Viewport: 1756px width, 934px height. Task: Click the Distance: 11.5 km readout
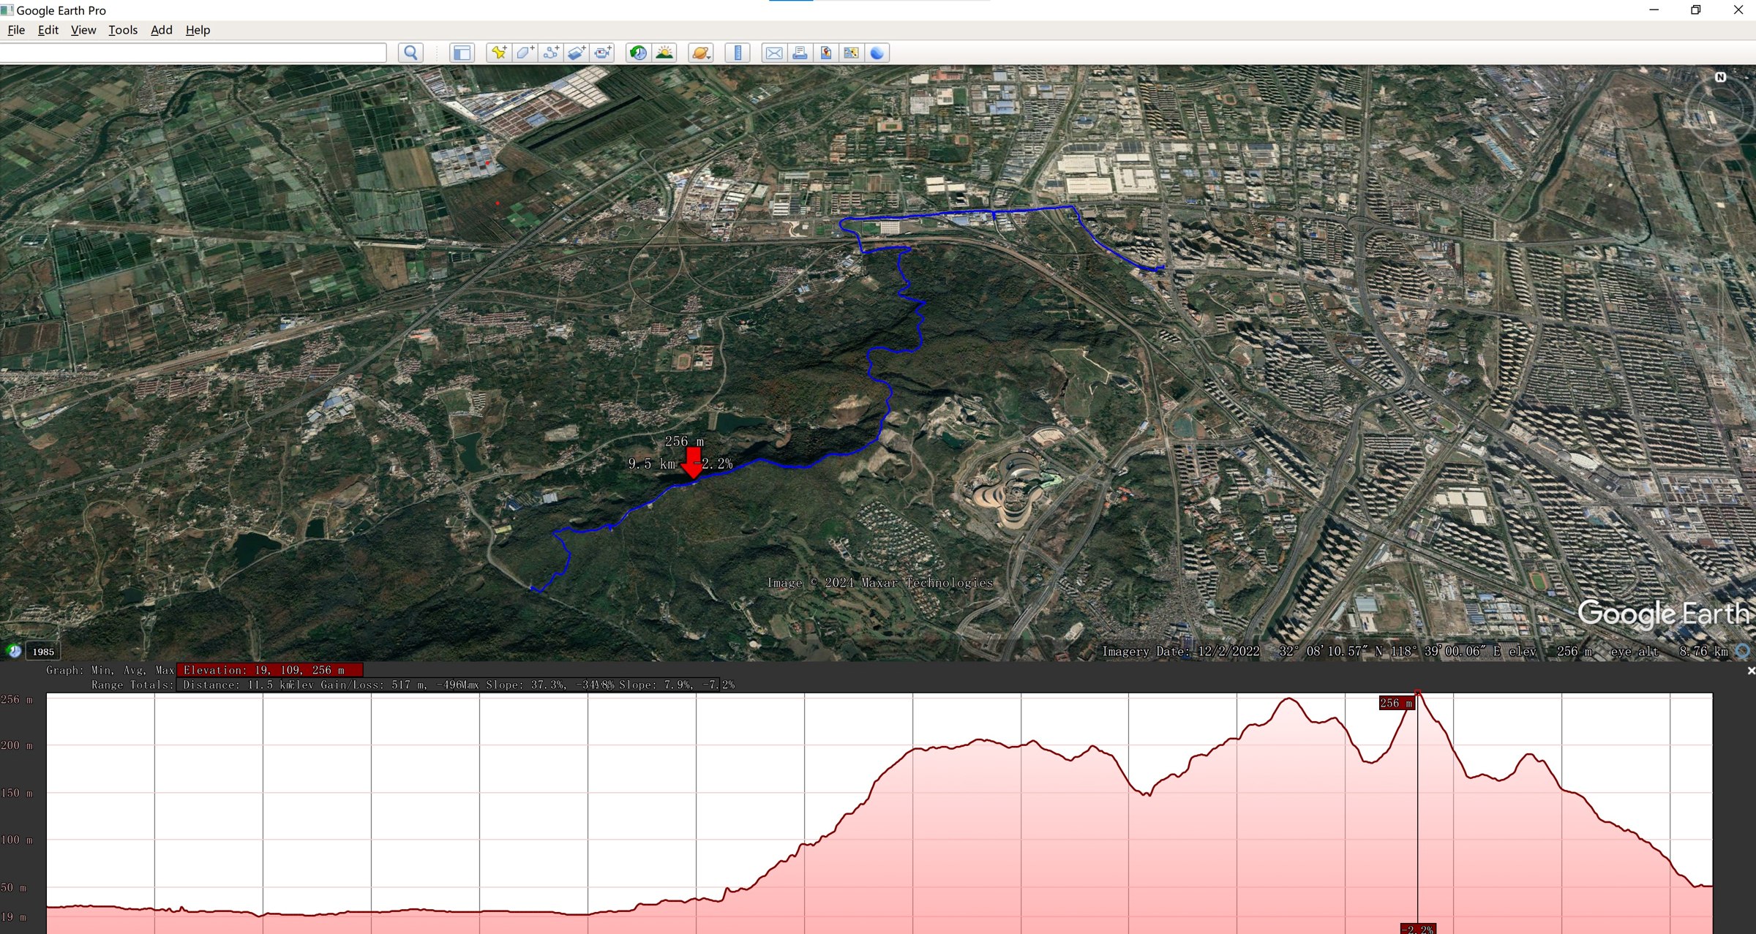(236, 685)
